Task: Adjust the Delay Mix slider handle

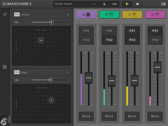Action: (51, 80)
